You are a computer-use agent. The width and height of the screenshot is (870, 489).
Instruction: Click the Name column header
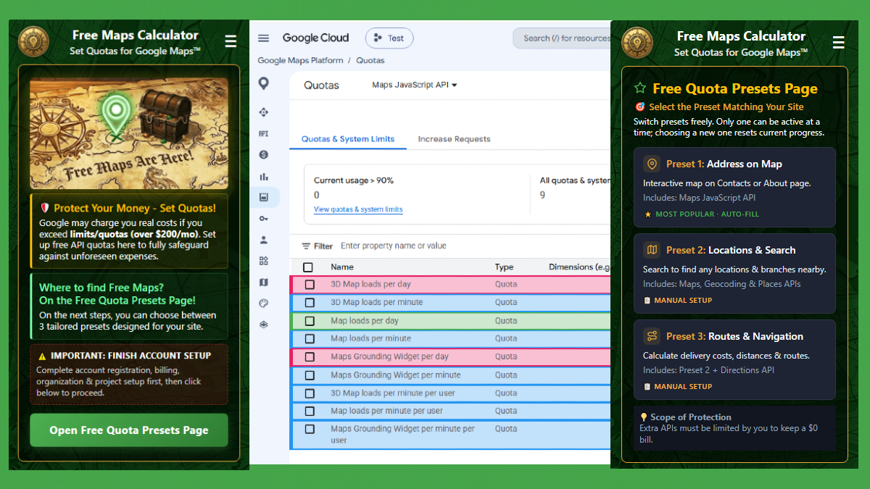pyautogui.click(x=342, y=267)
